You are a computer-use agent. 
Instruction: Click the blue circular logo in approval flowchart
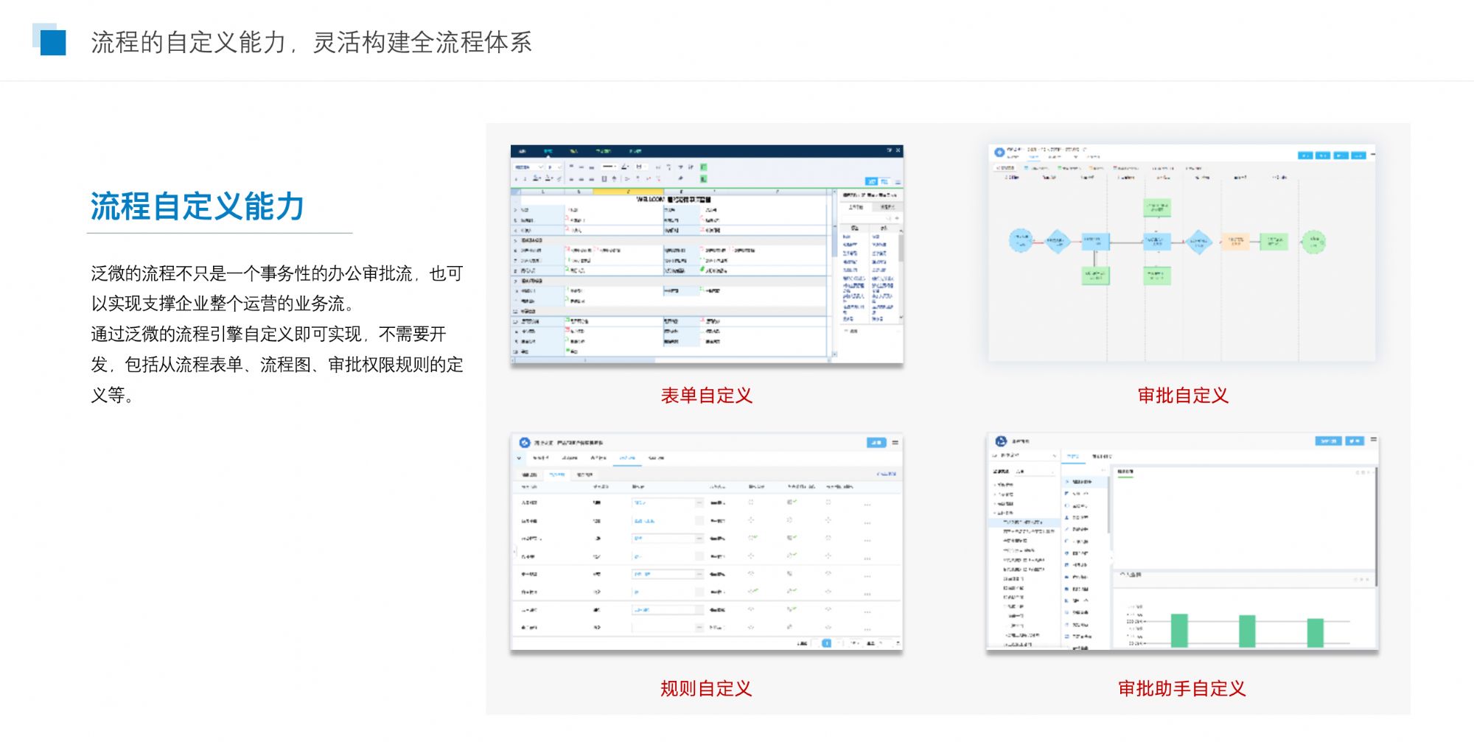[999, 153]
